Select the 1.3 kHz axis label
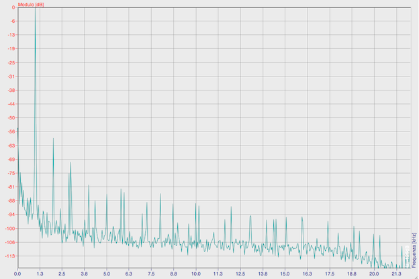The image size is (419, 279). click(40, 274)
